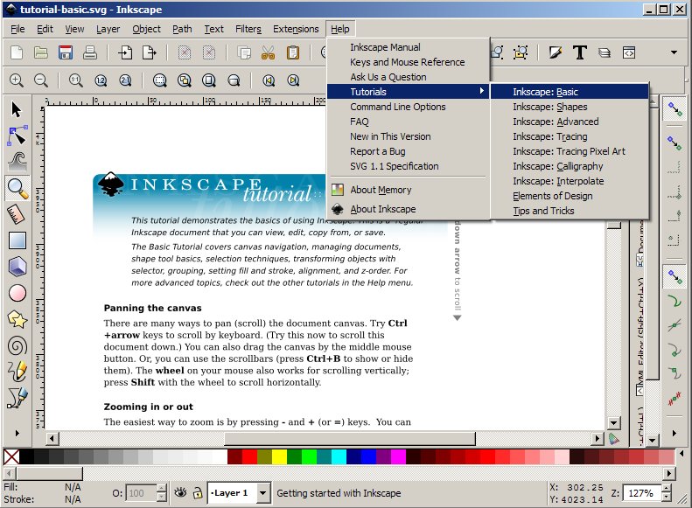Image resolution: width=692 pixels, height=508 pixels.
Task: Select the Calligraphy pen tool
Action: (x=17, y=398)
